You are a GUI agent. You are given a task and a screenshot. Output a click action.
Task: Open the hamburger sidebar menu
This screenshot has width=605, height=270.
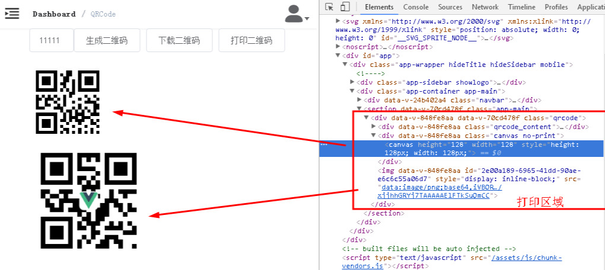[12, 14]
